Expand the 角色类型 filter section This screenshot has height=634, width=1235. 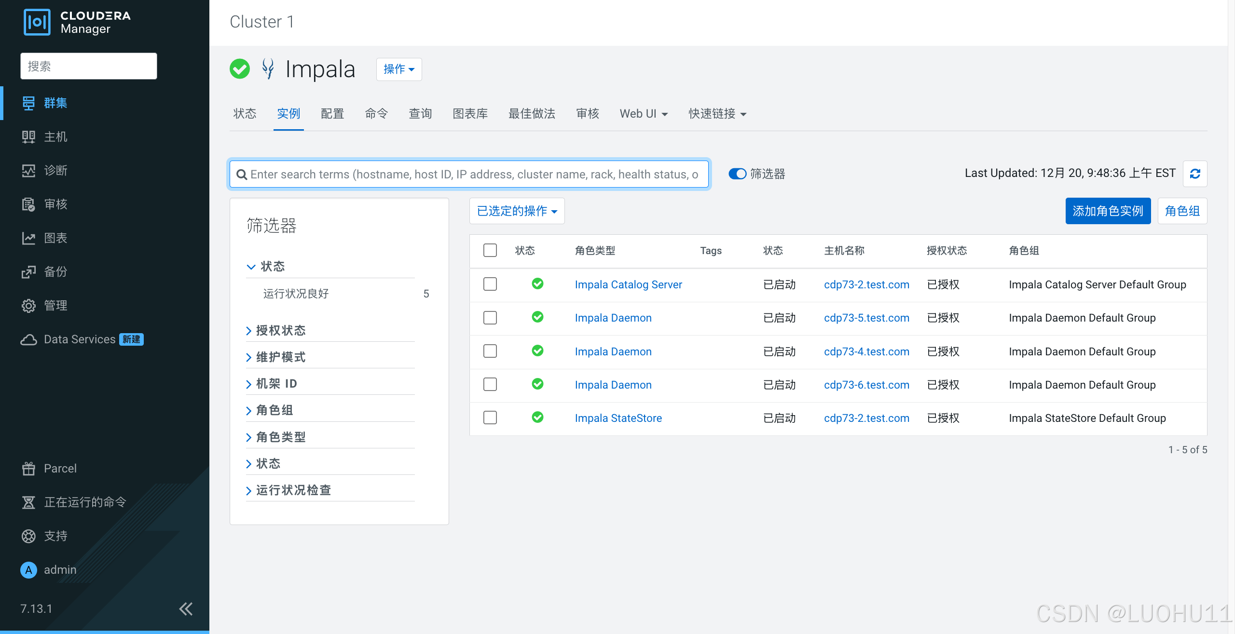281,437
